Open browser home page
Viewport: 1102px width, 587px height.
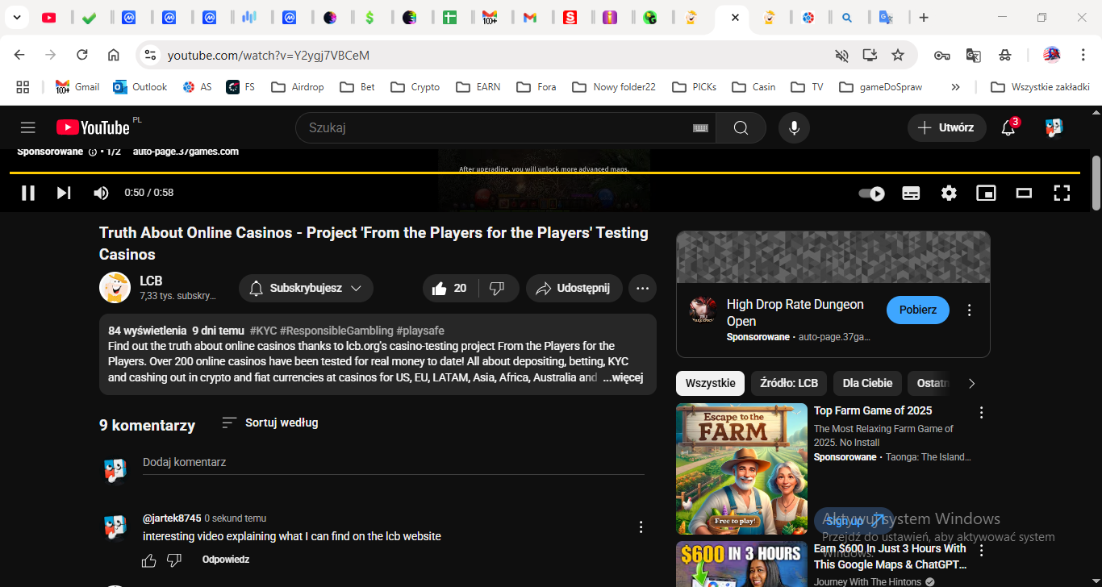tap(114, 55)
